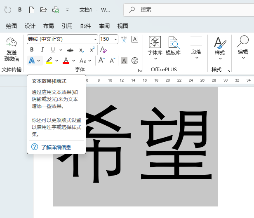Apply red font color
254x218 pixels.
66,61
